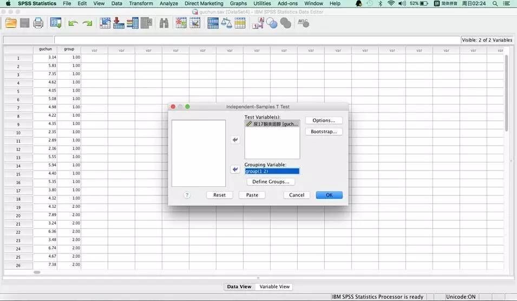Click the Spell Check ABC icon
Viewport: 517px width, 301px height.
[x=303, y=23]
